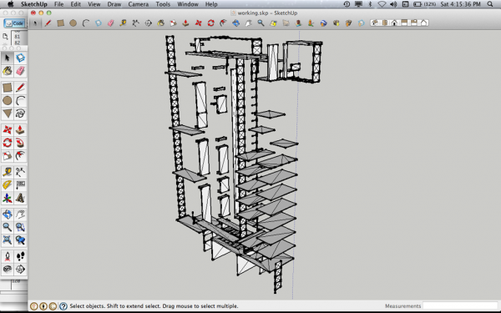Click Tape Measure in top toolbar
Screen dimensions: 501x313
[x=123, y=23]
